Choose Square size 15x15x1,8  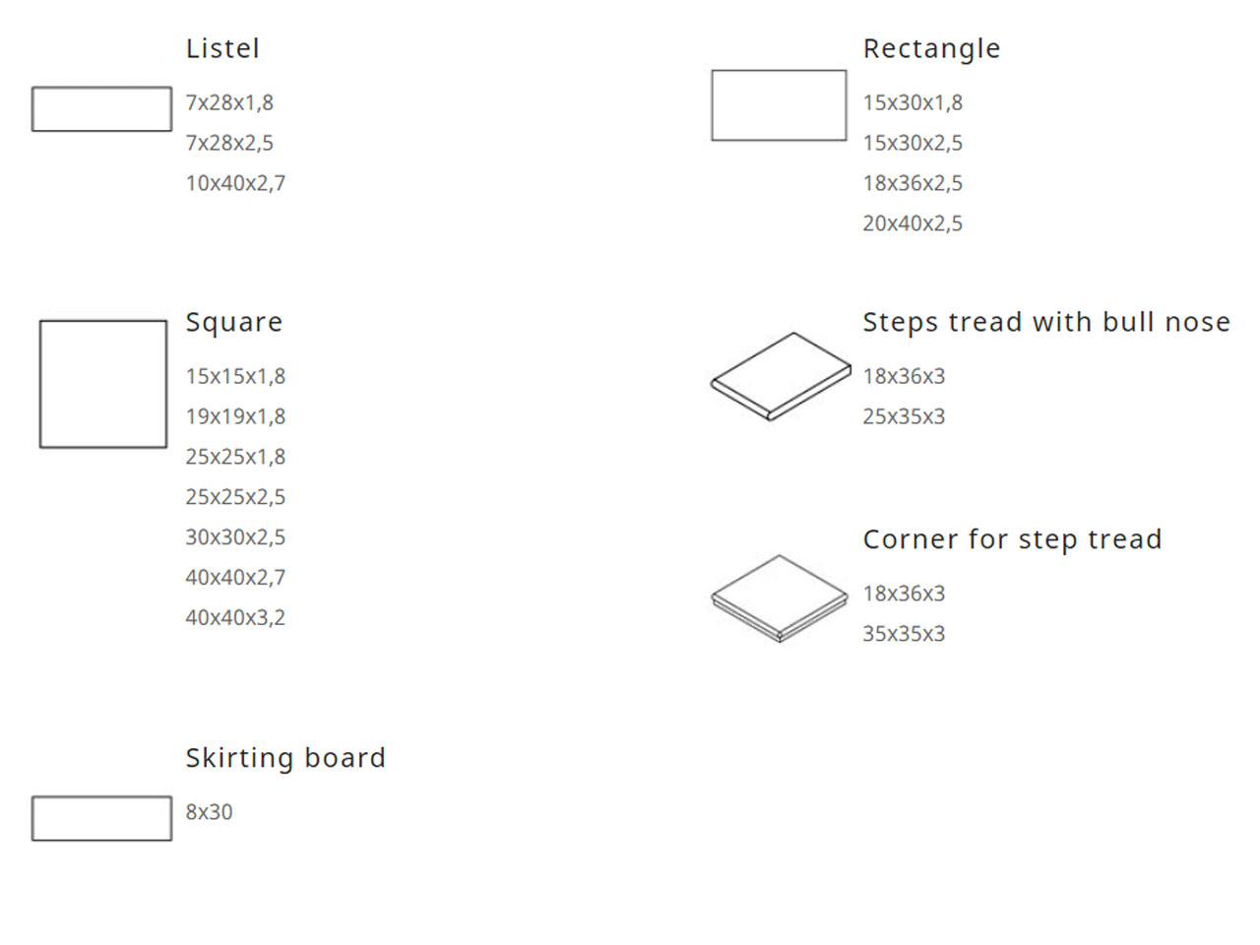[235, 376]
